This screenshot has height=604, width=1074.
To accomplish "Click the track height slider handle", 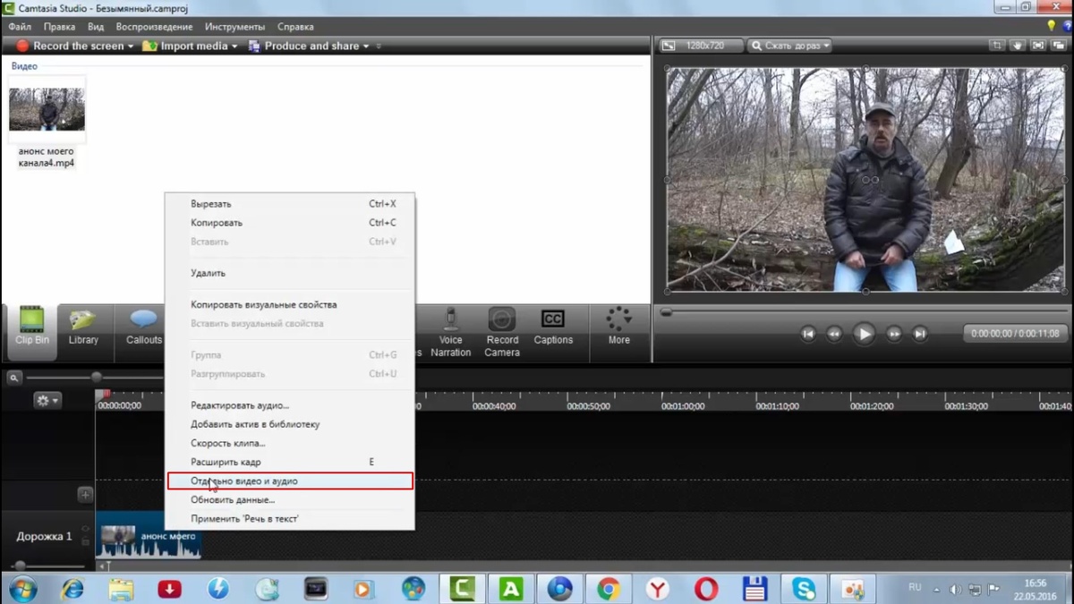I will coord(20,566).
